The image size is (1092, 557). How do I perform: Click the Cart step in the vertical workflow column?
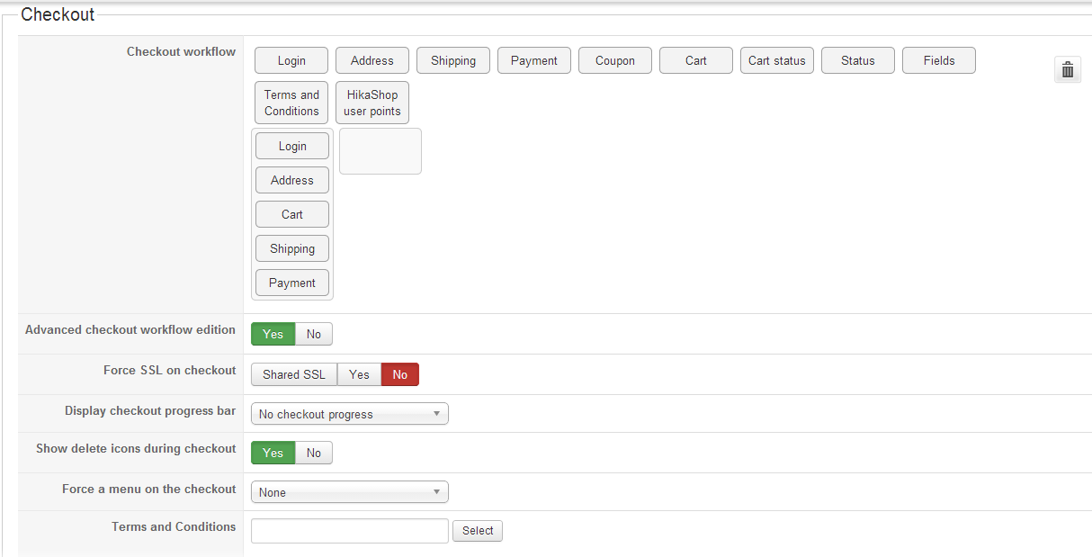(x=292, y=214)
